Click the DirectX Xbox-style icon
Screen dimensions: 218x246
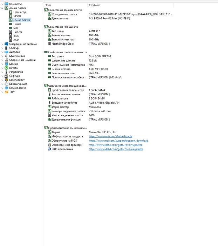[x=6, y=68]
